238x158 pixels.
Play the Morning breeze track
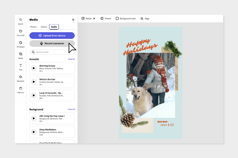pyautogui.click(x=34, y=68)
